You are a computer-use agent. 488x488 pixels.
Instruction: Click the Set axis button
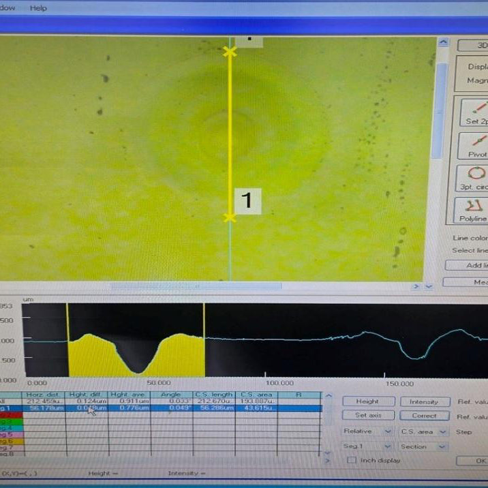tap(368, 415)
